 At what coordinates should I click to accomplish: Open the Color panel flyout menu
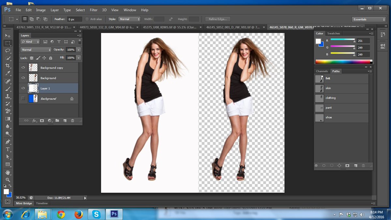point(371,33)
